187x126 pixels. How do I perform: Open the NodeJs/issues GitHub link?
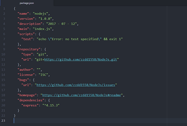pos(76,85)
